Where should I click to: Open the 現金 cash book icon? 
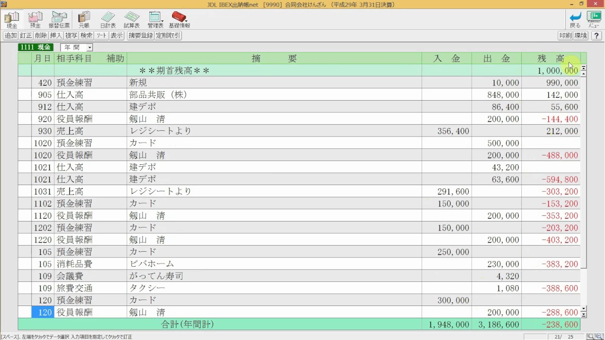click(12, 20)
